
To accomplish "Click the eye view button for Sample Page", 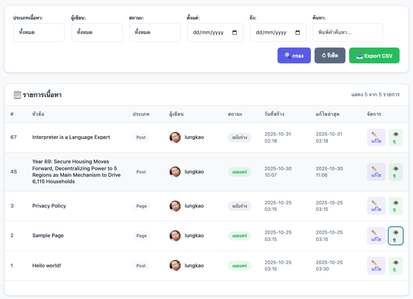I will pyautogui.click(x=396, y=236).
